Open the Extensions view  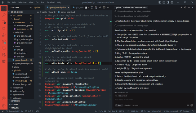click(4, 42)
